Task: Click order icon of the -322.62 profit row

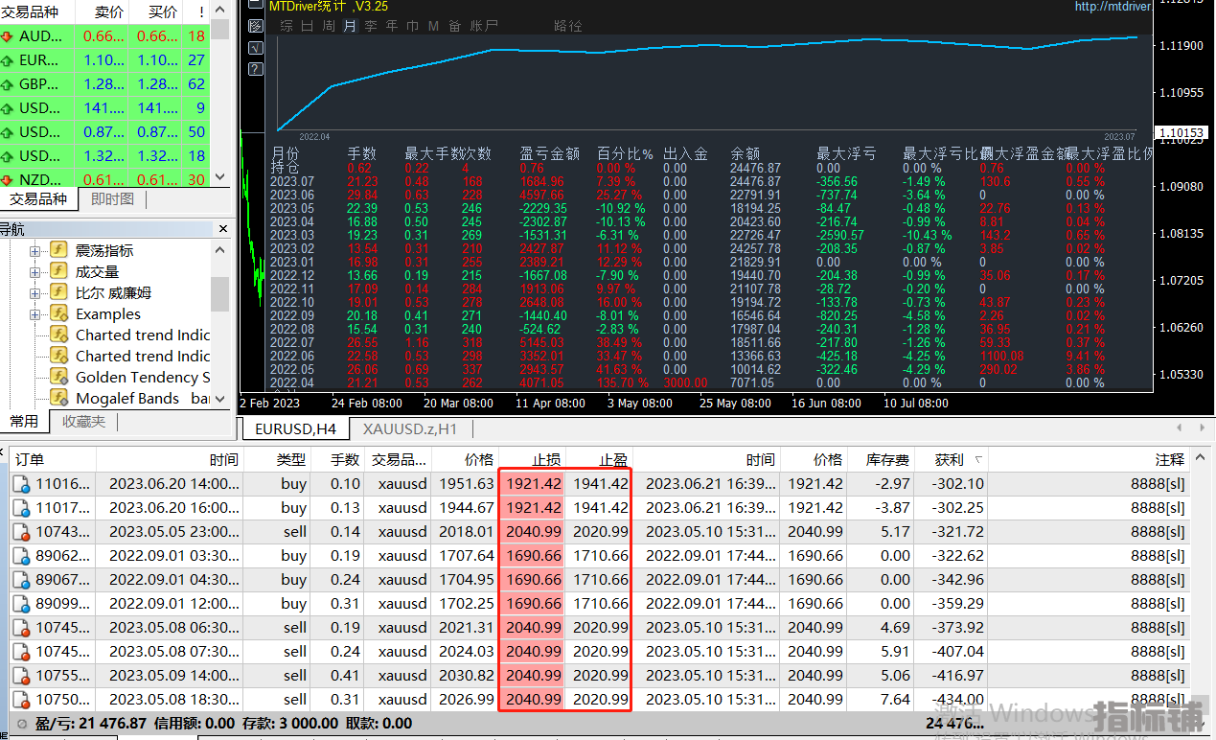Action: pyautogui.click(x=22, y=556)
